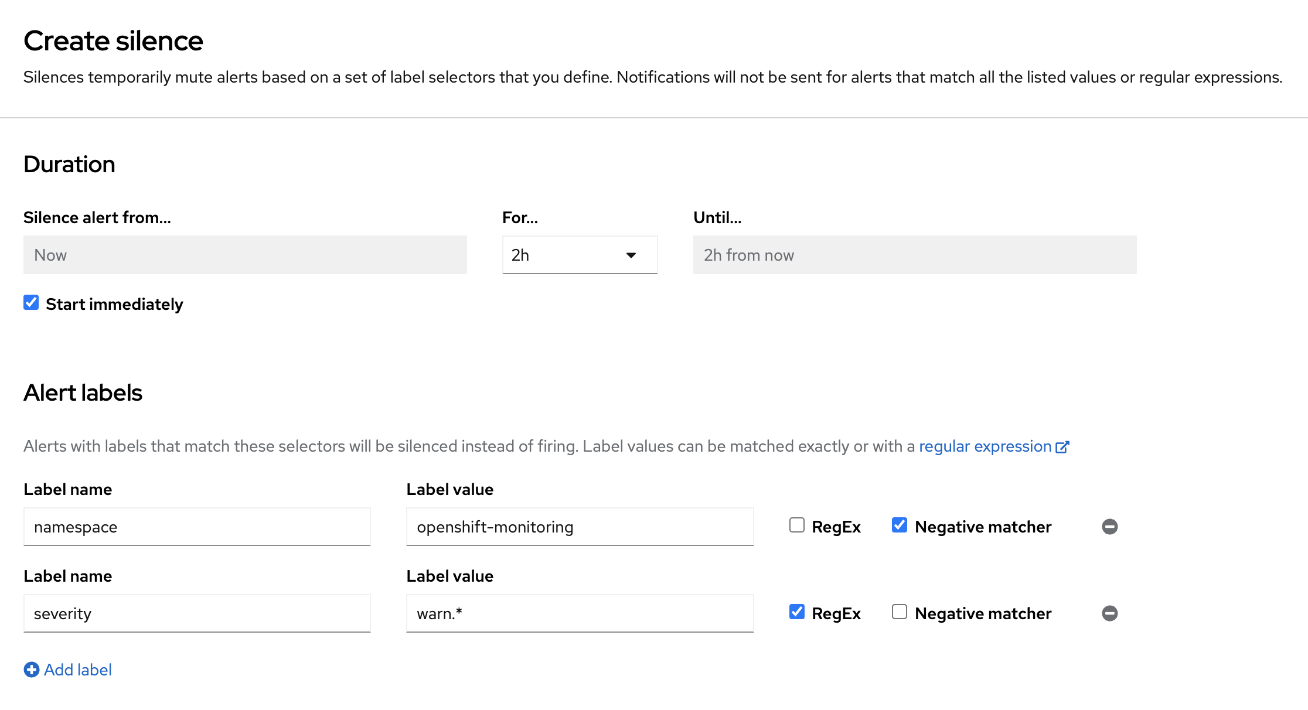The image size is (1308, 710).
Task: Click the Silence alert from Now field
Action: point(245,255)
